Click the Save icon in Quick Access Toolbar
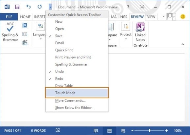Image resolution: width=190 pixels, height=135 pixels. click(x=17, y=7)
